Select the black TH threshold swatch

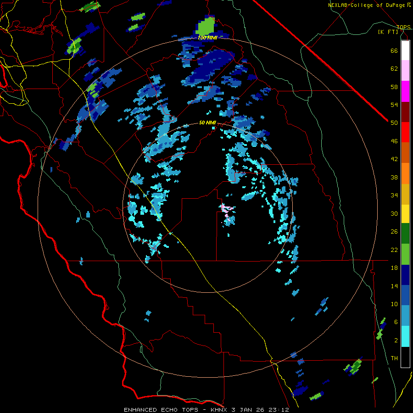[405, 357]
